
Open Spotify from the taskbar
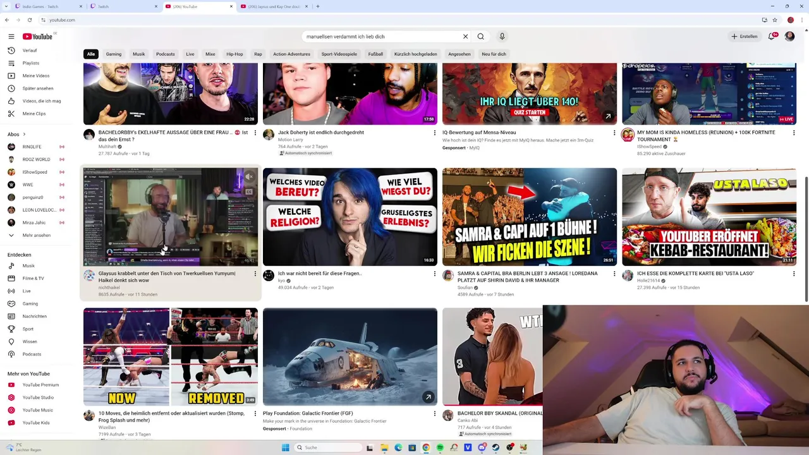point(441,447)
